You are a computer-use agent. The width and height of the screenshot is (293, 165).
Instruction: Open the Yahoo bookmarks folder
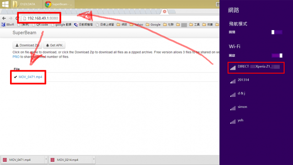pyautogui.click(x=136, y=25)
